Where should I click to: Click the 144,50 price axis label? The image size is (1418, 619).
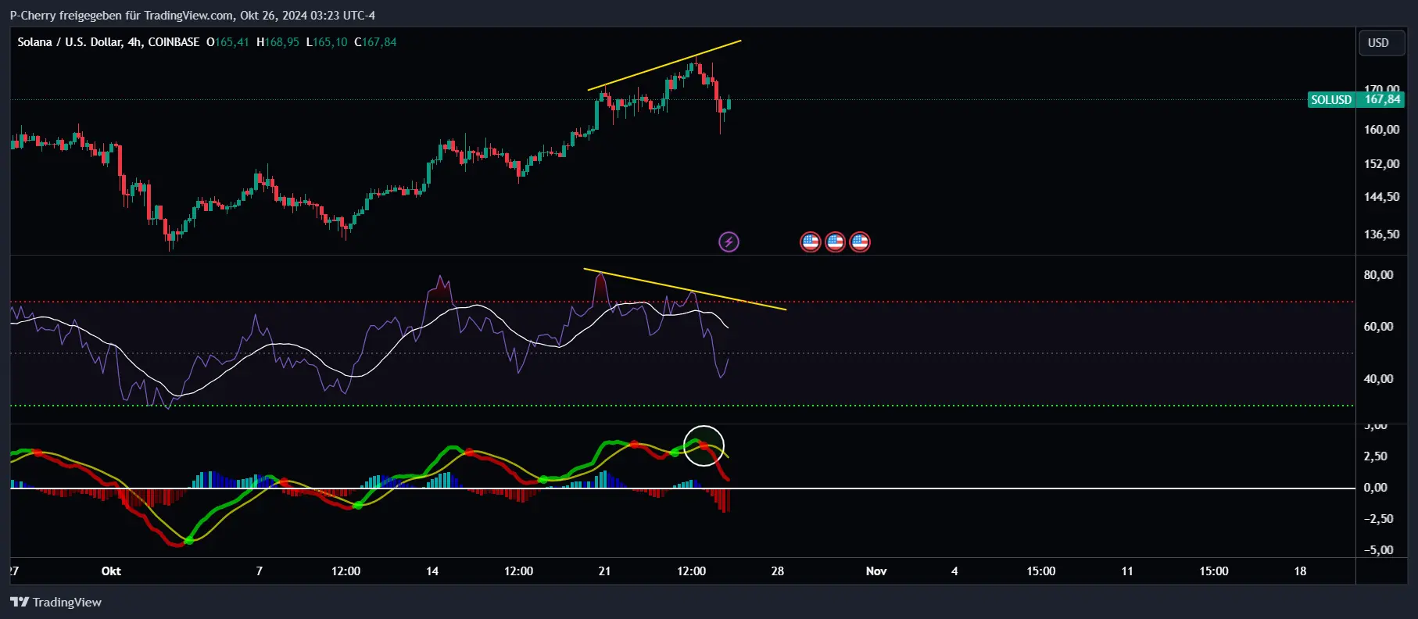[x=1381, y=197]
